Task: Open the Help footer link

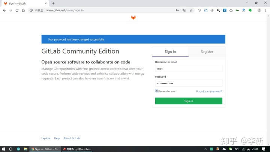Action: point(57,138)
